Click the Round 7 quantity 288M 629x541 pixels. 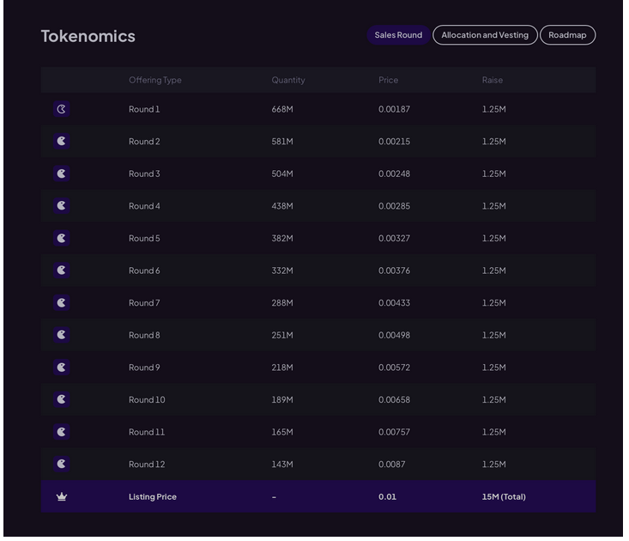click(282, 302)
